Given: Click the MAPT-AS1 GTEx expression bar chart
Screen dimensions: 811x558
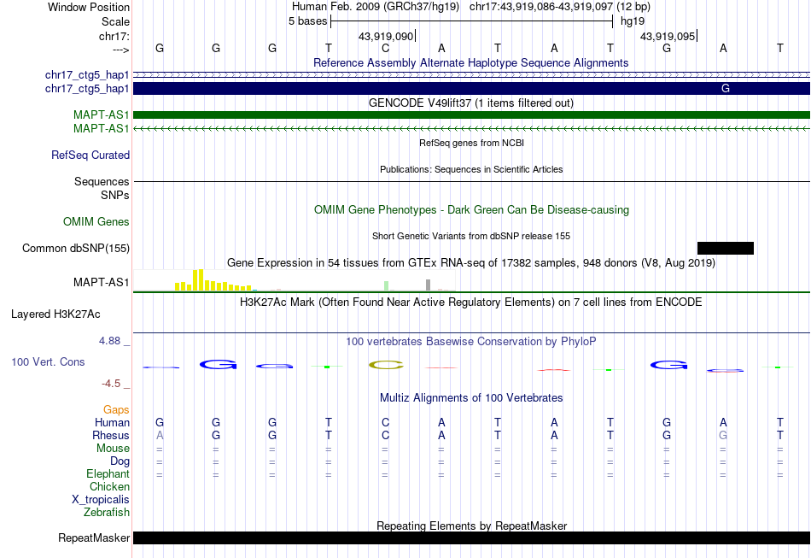Looking at the screenshot, I should coord(295,280).
